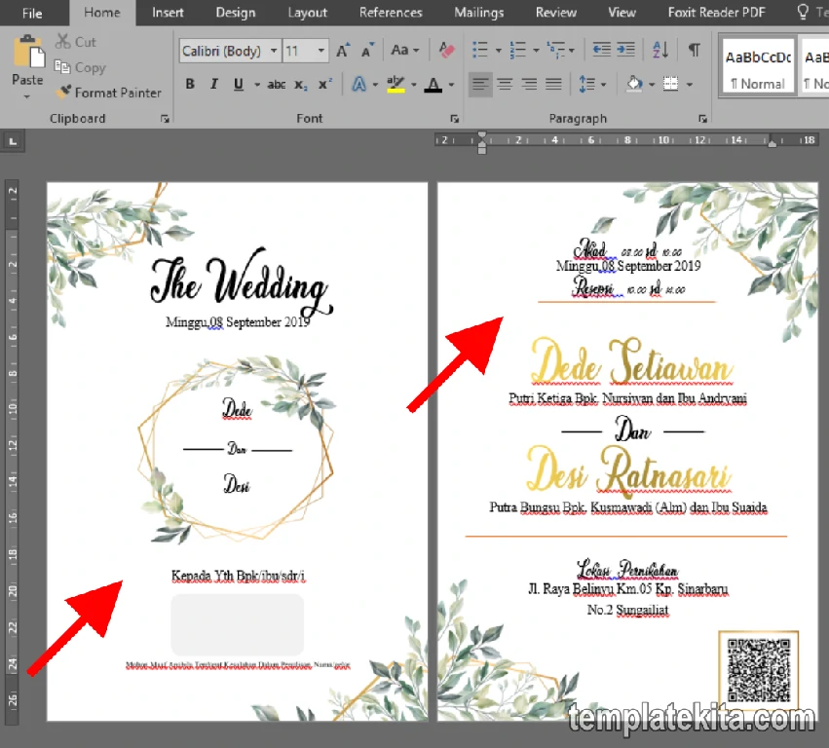829x748 pixels.
Task: Switch to the Design tab
Action: click(x=236, y=13)
